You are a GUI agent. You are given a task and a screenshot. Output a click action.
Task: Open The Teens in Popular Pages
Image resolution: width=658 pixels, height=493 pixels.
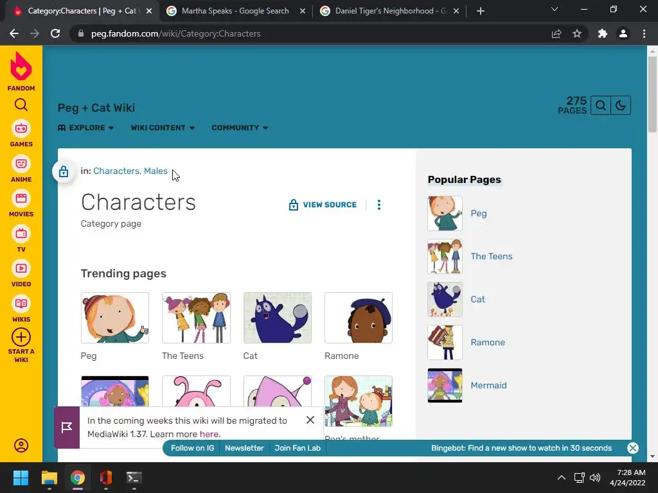[x=492, y=256]
